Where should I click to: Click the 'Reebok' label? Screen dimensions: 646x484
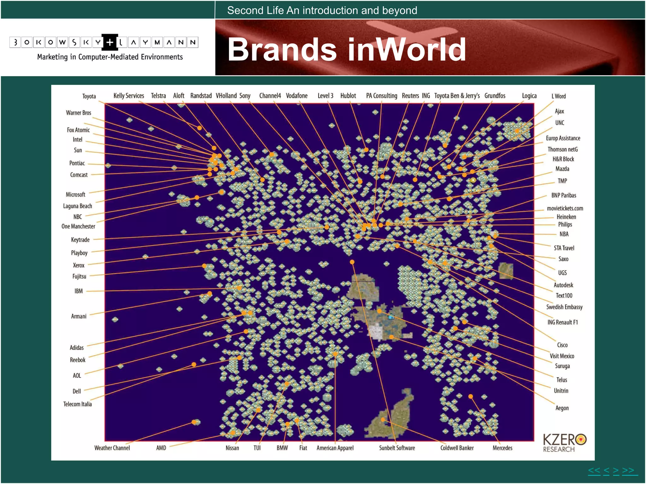click(x=78, y=360)
